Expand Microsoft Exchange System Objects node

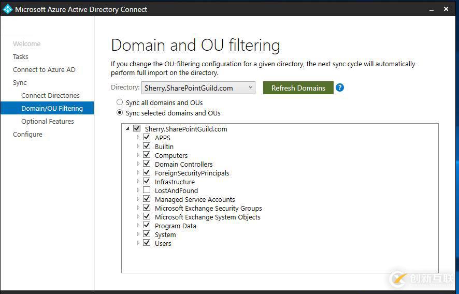click(x=138, y=216)
